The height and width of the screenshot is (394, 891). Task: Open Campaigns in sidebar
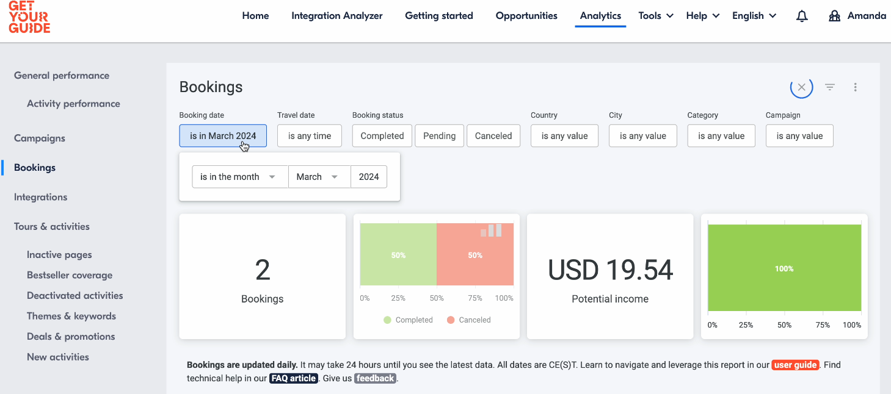pos(40,138)
